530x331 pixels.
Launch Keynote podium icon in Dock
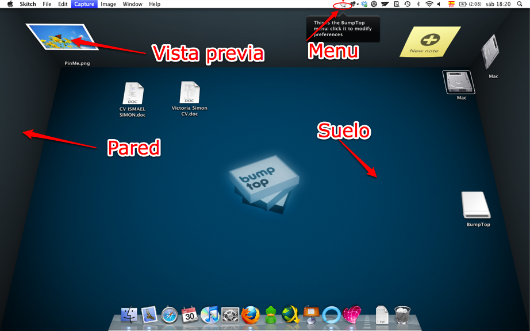tap(311, 315)
